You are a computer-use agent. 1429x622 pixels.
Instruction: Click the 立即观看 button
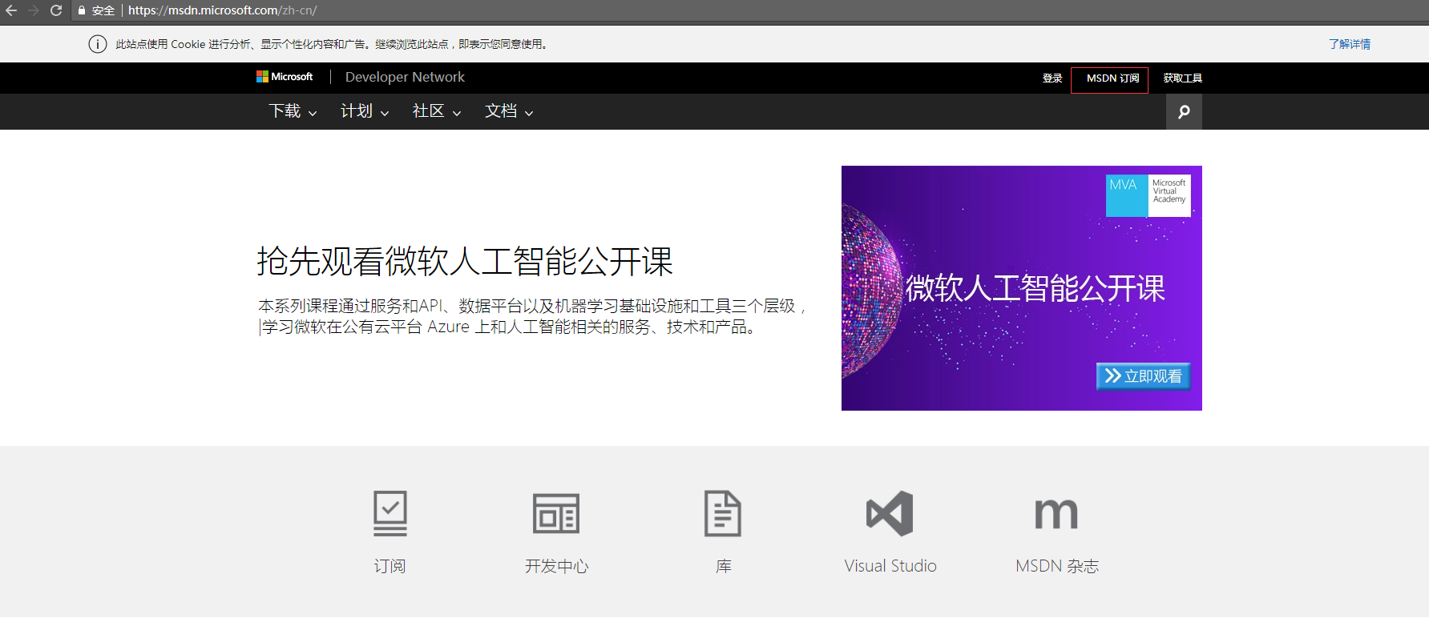point(1144,376)
